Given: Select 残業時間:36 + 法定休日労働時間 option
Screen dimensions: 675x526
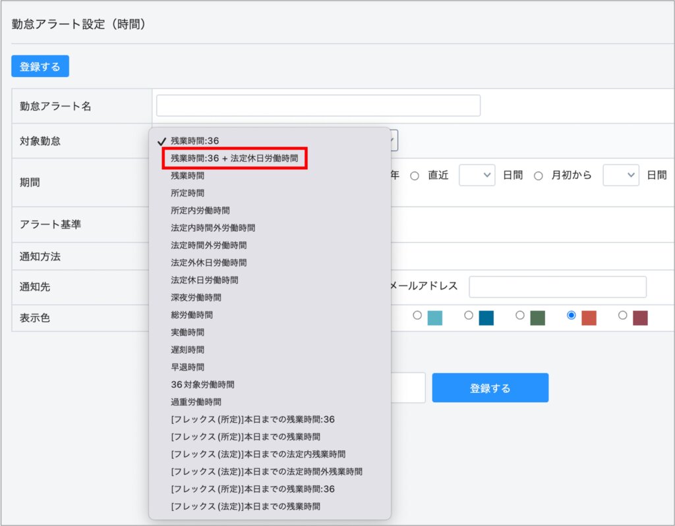Looking at the screenshot, I should pyautogui.click(x=234, y=159).
